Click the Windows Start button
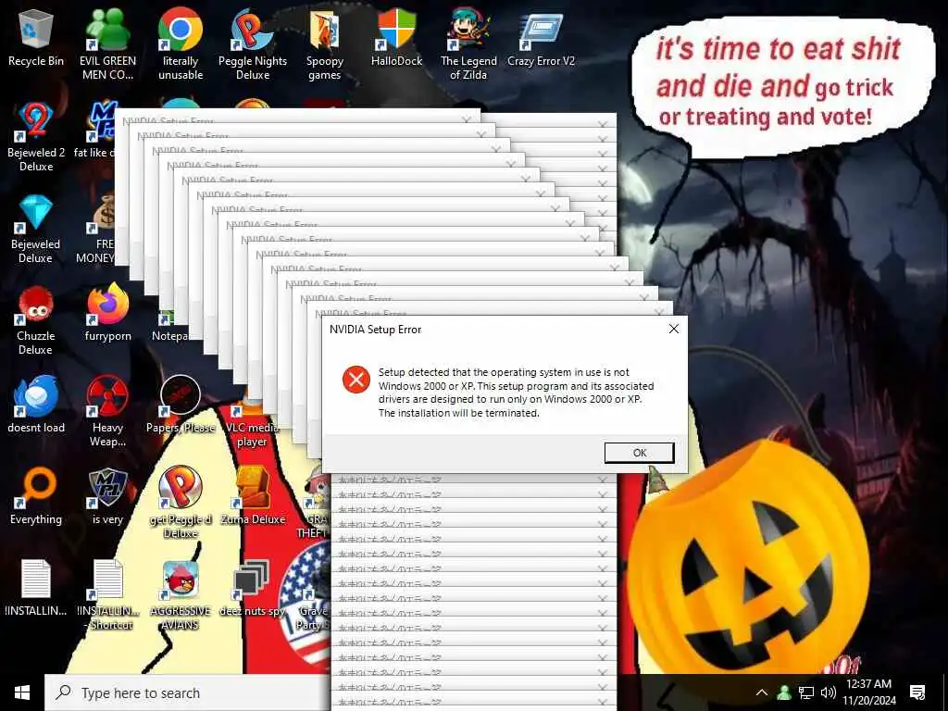The height and width of the screenshot is (711, 948). point(22,692)
